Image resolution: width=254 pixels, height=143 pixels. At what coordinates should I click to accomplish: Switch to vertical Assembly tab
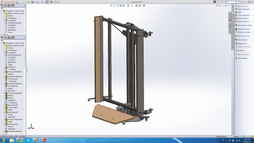pos(233,9)
